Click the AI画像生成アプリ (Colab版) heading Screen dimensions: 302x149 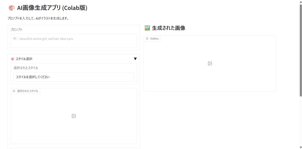click(52, 8)
